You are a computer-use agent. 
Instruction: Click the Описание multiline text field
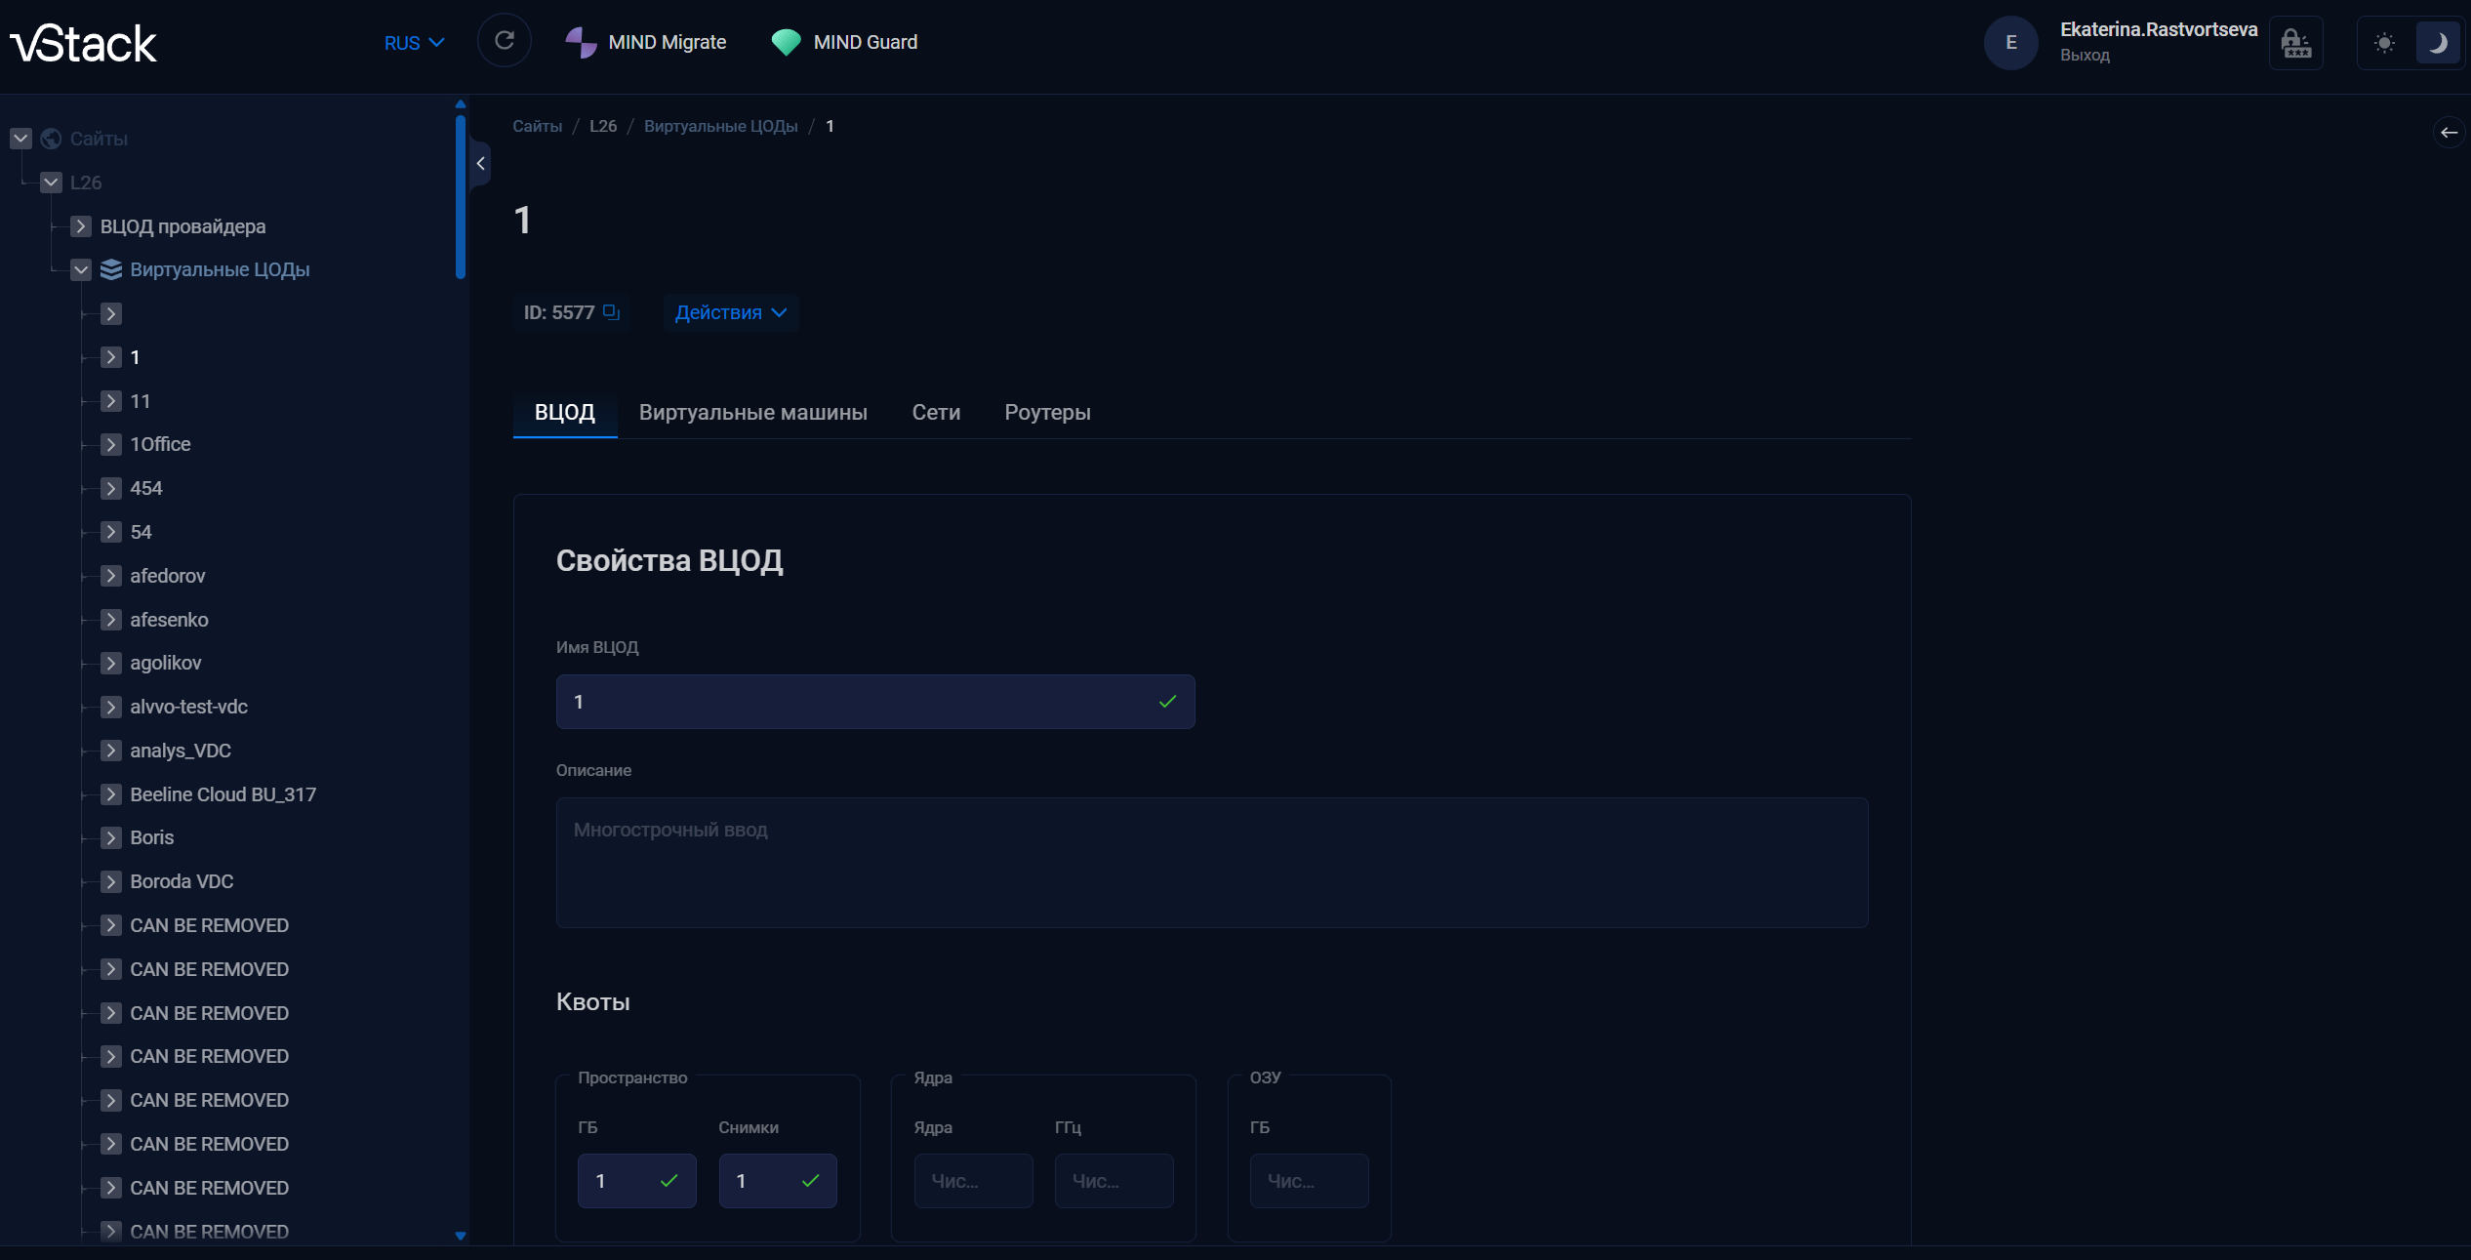click(x=1211, y=862)
